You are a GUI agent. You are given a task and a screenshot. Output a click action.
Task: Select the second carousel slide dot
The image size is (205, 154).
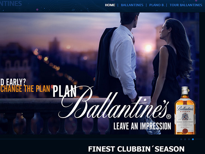[x=185, y=139]
